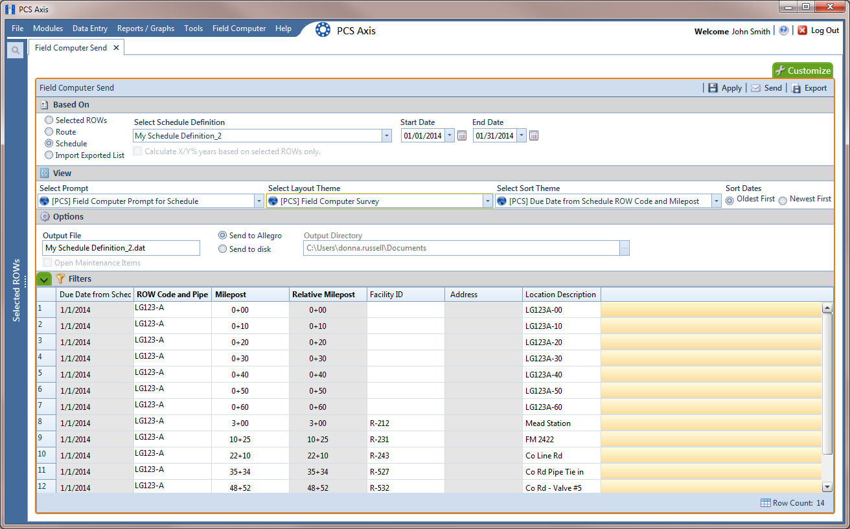Click the grid scroll up arrow
Image resolution: width=850 pixels, height=529 pixels.
[827, 309]
